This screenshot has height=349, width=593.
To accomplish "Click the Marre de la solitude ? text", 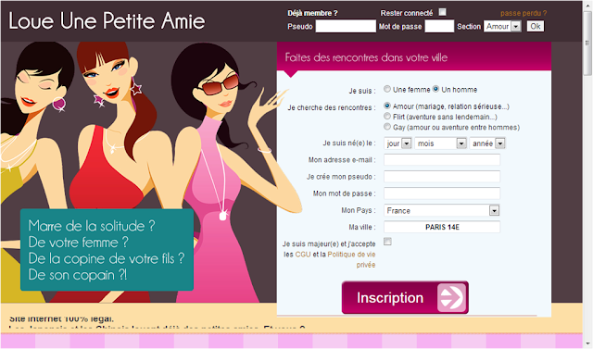I will (x=92, y=226).
